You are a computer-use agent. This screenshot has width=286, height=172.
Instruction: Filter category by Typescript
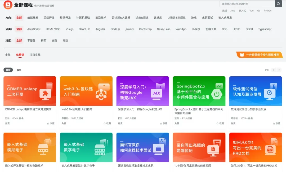coord(265,29)
